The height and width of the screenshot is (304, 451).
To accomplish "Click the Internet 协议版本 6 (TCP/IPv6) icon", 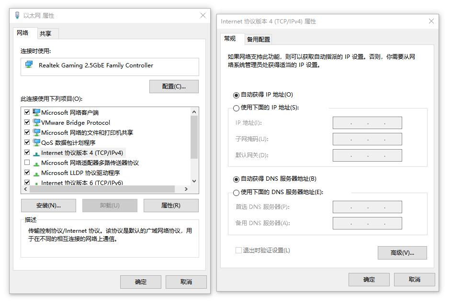I will pyautogui.click(x=35, y=182).
